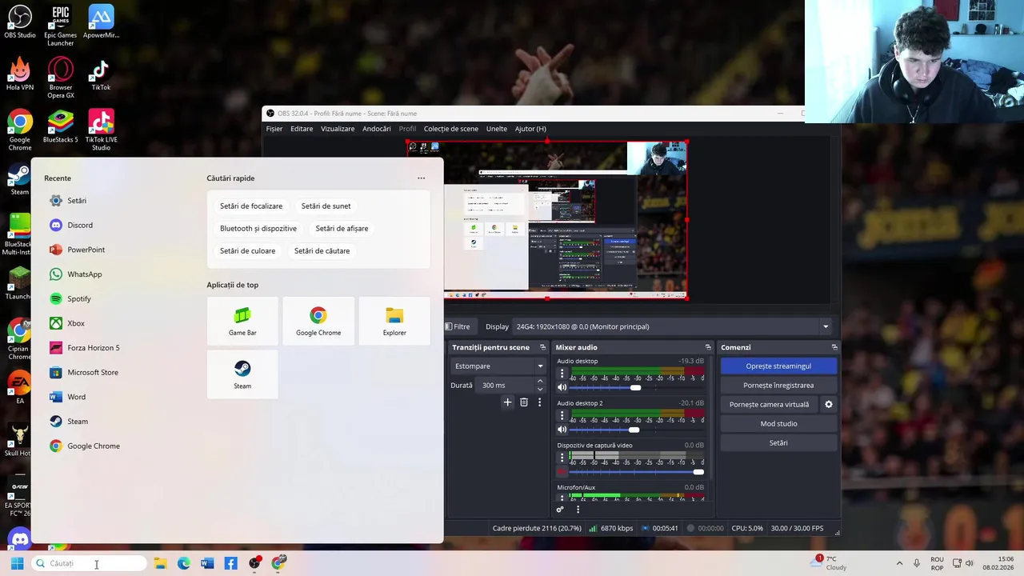This screenshot has width=1024, height=576.
Task: Open BlueStacks 5 desktop icon
Action: [60, 126]
